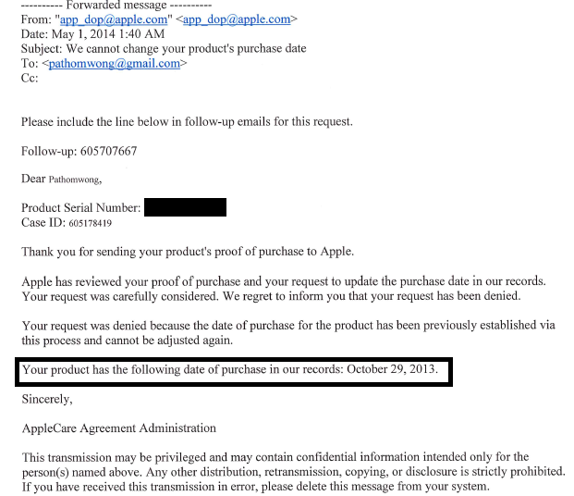Click the 'Please include the line below' sentence
The image size is (574, 496).
pyautogui.click(x=187, y=122)
